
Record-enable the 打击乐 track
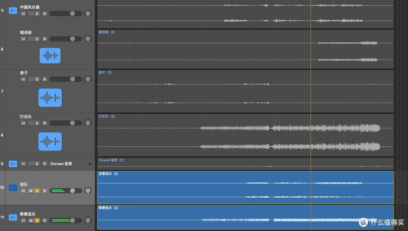coord(45,123)
